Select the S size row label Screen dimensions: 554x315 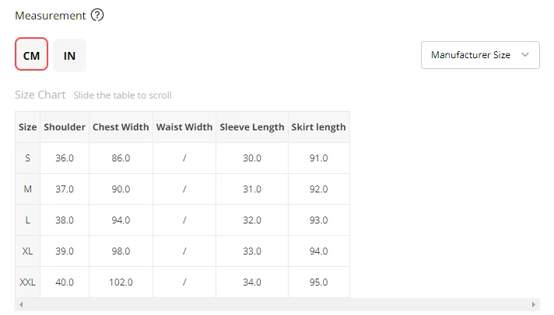(x=27, y=158)
